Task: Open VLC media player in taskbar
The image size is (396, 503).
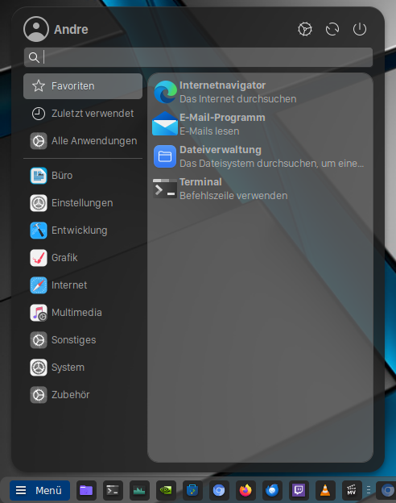Action: point(325,490)
